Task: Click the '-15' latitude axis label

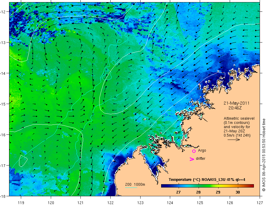Action: click(3, 104)
